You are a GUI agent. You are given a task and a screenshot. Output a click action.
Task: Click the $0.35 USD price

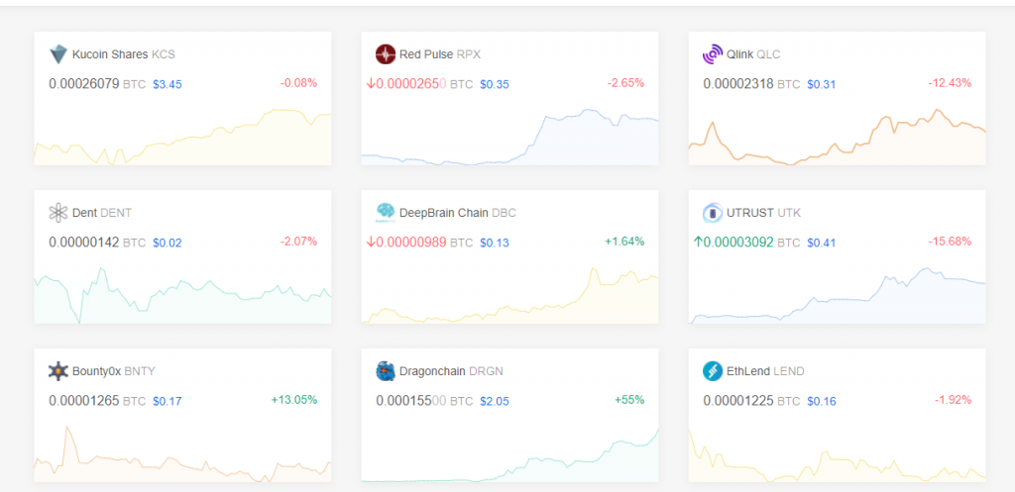(x=495, y=84)
